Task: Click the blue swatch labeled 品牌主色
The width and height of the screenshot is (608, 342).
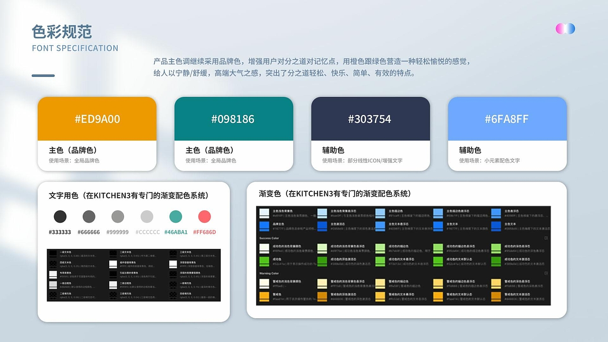Action: 265,226
